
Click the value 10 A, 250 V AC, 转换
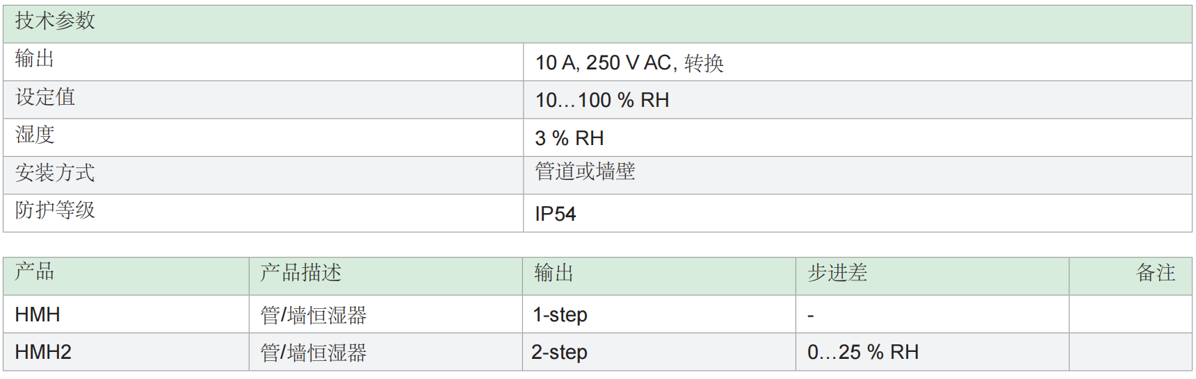629,63
